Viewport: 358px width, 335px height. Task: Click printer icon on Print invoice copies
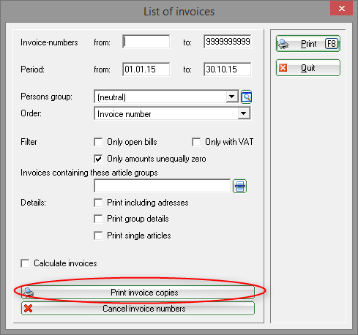[29, 292]
